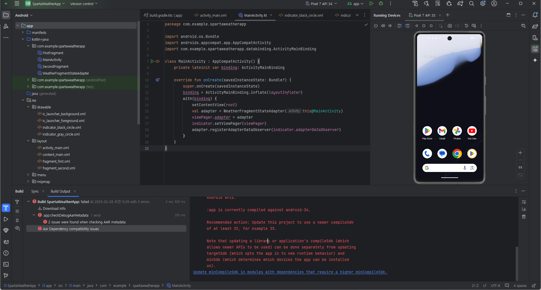The height and width of the screenshot is (290, 541).
Task: Open IDE settings gear
Action: pyautogui.click(x=483, y=4)
